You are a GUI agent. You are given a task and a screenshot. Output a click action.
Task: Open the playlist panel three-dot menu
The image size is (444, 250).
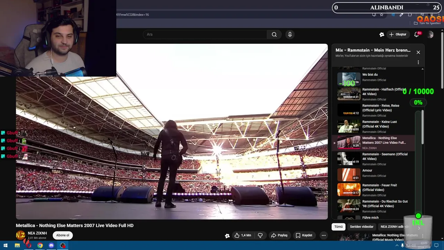coord(418,62)
